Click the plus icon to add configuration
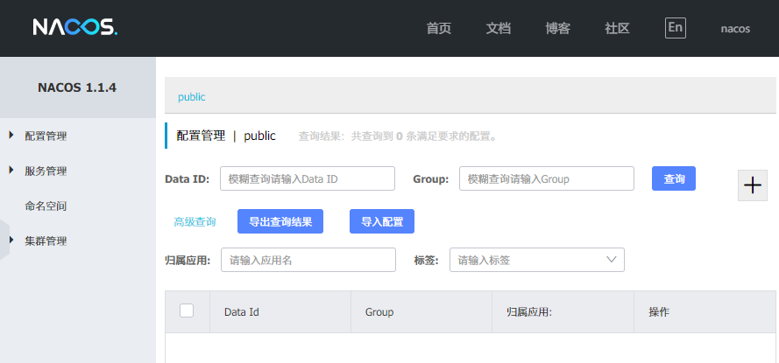Viewport: 779px width, 363px height. (x=752, y=185)
